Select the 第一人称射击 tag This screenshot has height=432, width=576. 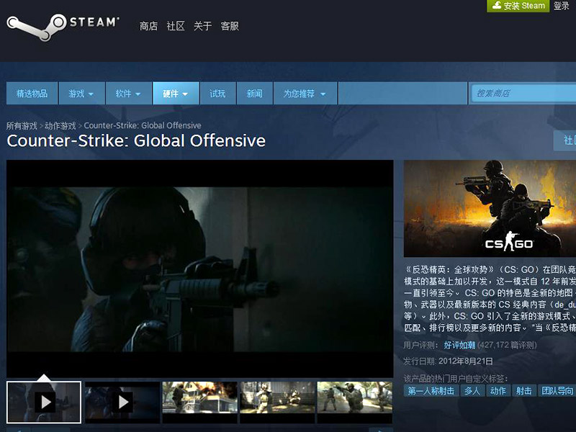coord(431,391)
